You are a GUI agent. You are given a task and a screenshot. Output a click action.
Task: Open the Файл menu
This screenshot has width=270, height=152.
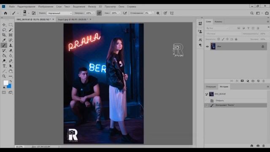12,7
